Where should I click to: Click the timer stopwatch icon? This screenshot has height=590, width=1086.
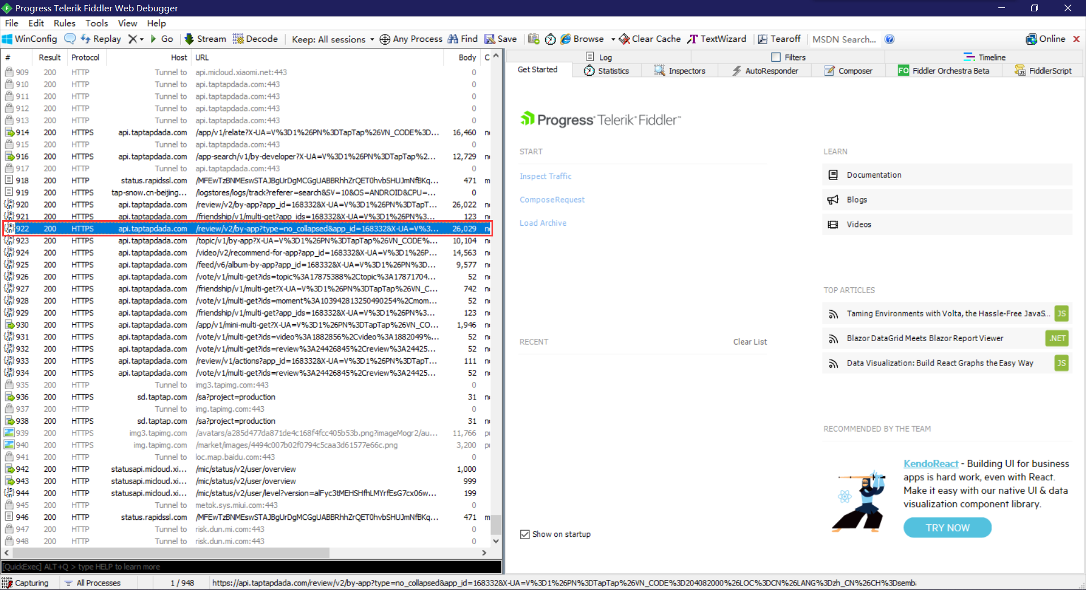pyautogui.click(x=550, y=39)
